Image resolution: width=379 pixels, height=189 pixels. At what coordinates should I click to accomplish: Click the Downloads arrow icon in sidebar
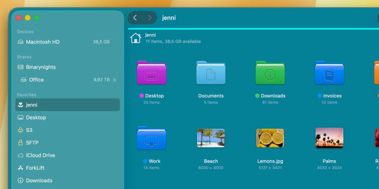(20, 181)
